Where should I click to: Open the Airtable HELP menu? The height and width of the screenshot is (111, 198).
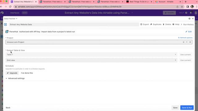[x=183, y=13]
